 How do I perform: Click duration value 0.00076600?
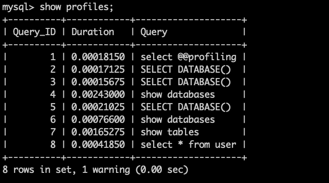[98, 119]
